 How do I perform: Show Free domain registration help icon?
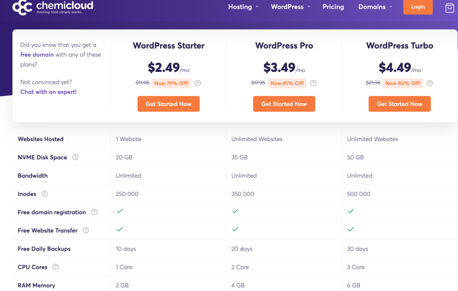(94, 212)
